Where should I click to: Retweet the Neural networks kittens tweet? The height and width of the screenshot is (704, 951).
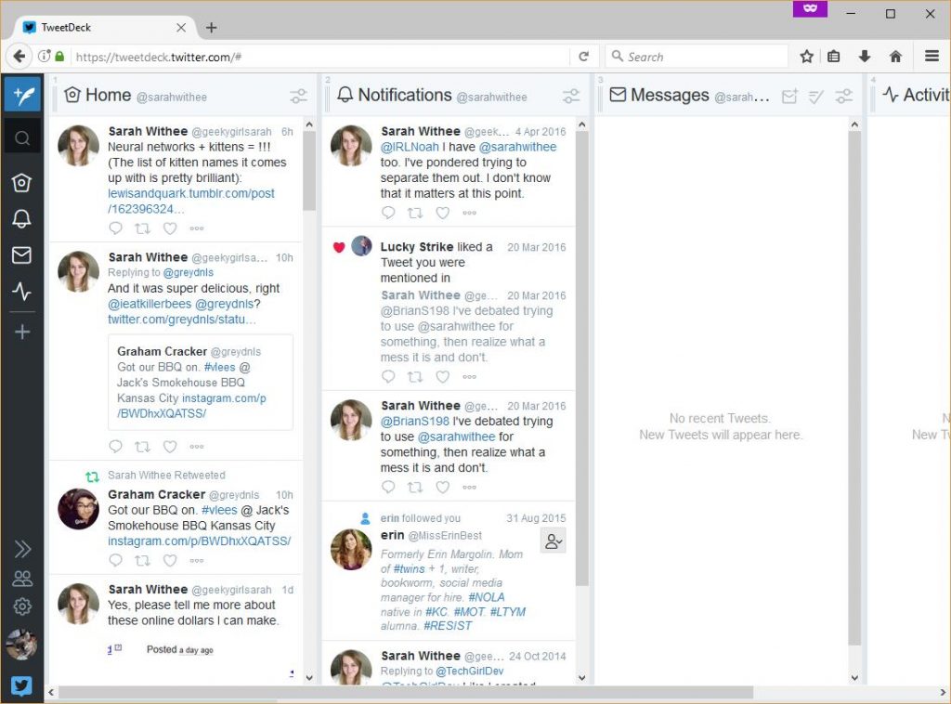(x=143, y=228)
